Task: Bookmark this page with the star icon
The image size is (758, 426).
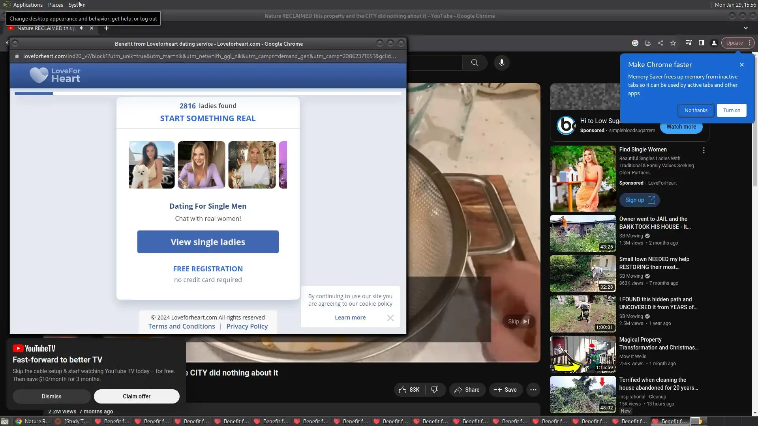Action: tap(673, 43)
